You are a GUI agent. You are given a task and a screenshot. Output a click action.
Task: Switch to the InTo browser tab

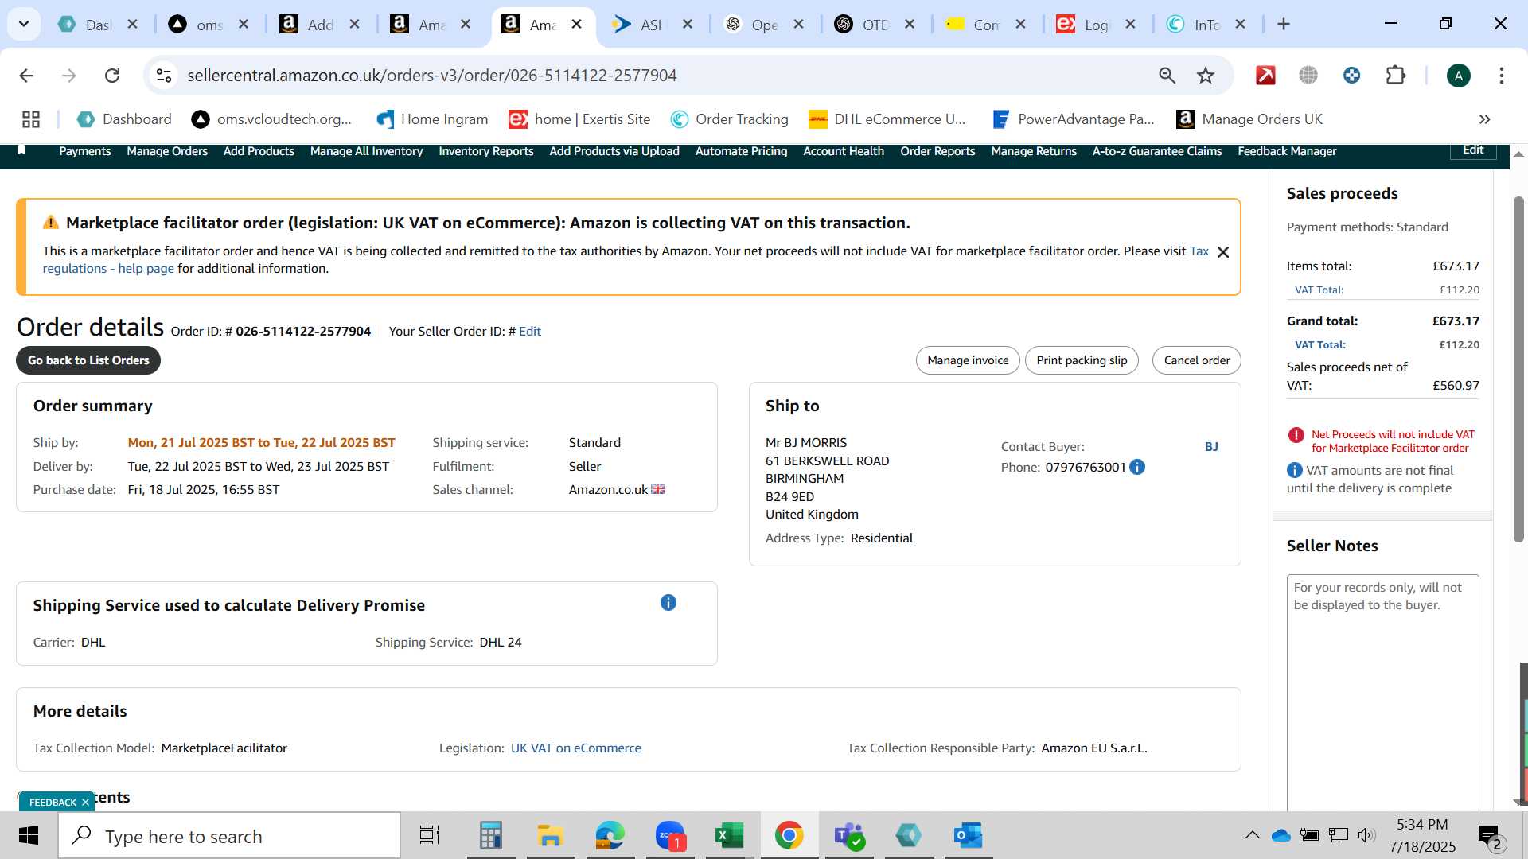point(1195,25)
